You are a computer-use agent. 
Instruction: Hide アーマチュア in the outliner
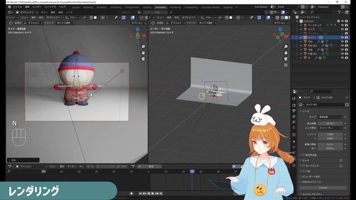click(x=343, y=25)
